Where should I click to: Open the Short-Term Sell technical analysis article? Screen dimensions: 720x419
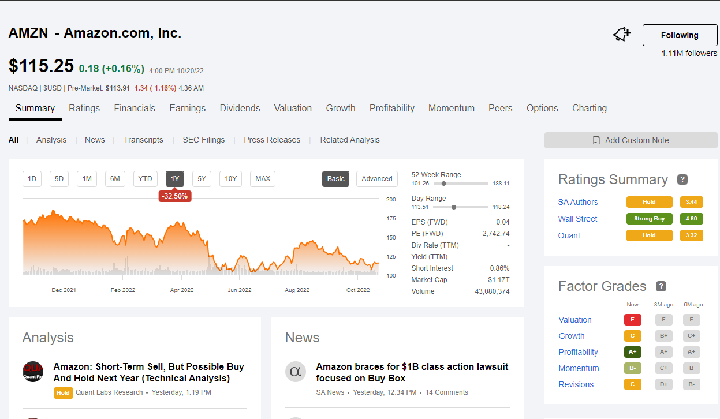coord(148,372)
